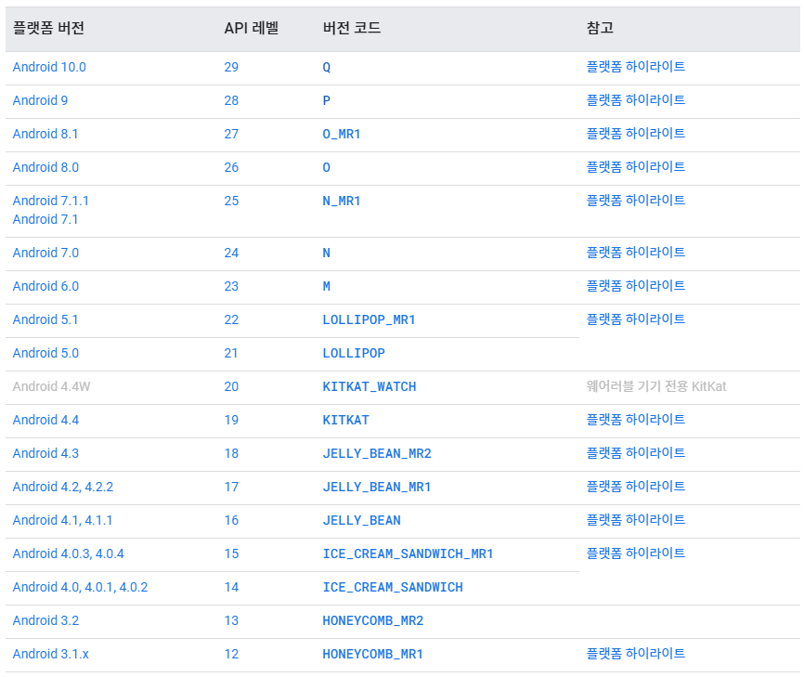
Task: Click the grayed Android 4.4W text
Action: pyautogui.click(x=51, y=386)
